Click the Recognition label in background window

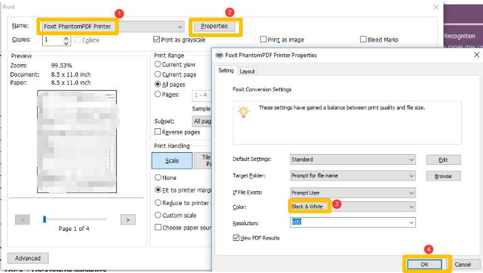[x=460, y=36]
